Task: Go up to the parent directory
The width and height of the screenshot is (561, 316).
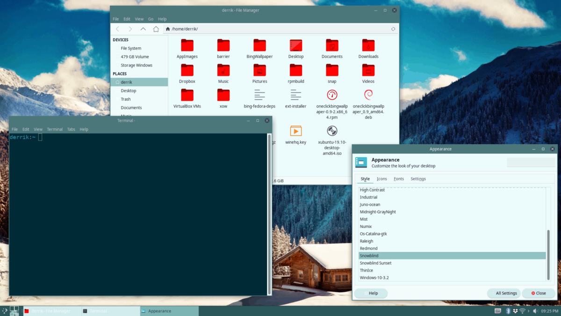Action: coord(143,29)
